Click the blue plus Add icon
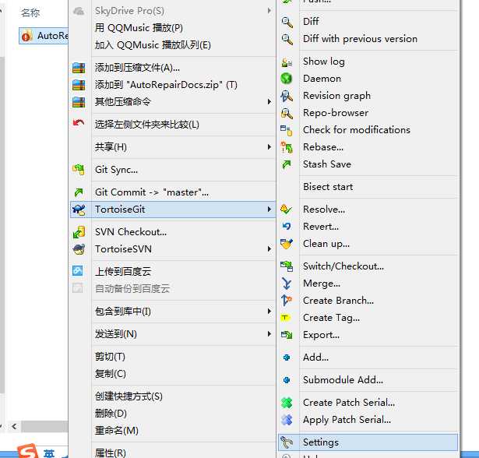The width and height of the screenshot is (479, 458). tap(287, 358)
